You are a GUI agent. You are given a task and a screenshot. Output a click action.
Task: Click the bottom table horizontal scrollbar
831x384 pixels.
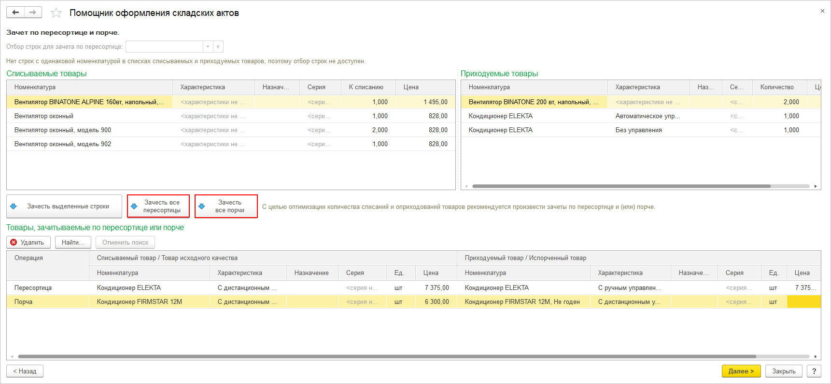386,357
